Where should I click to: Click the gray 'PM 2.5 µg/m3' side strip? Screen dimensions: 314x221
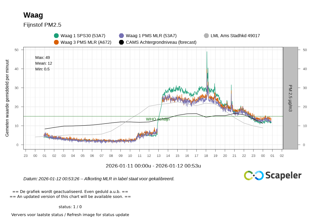point(290,98)
